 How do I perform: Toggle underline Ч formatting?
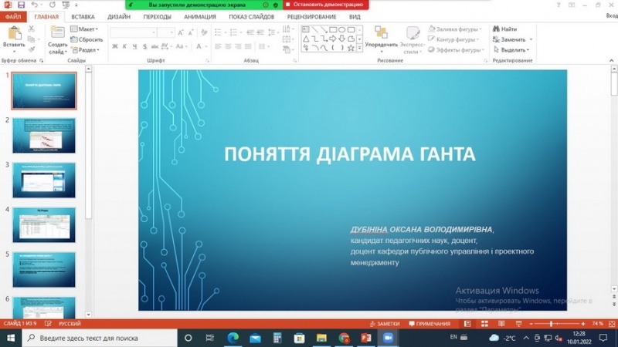[134, 46]
